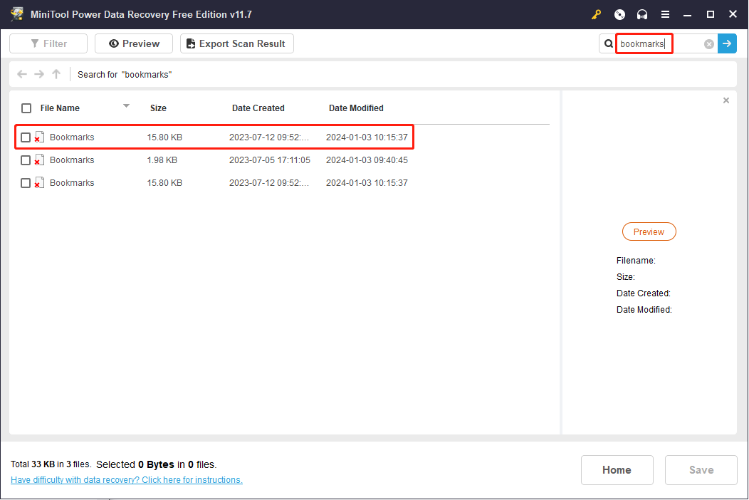Click the Home button

point(617,470)
